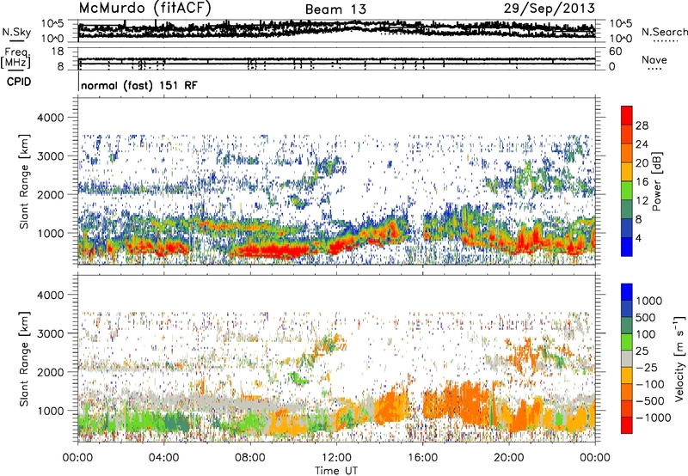This screenshot has height=476, width=688.
Task: Click the 'normal (fast) 151 RF' text
Action: coord(139,85)
